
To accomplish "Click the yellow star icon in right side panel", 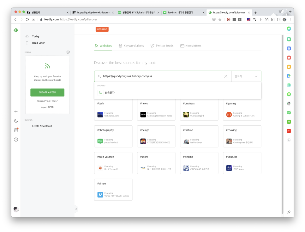I will [x=289, y=67].
